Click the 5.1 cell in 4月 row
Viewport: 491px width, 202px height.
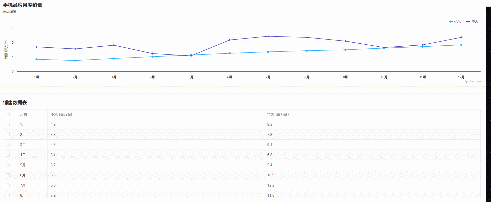156,155
